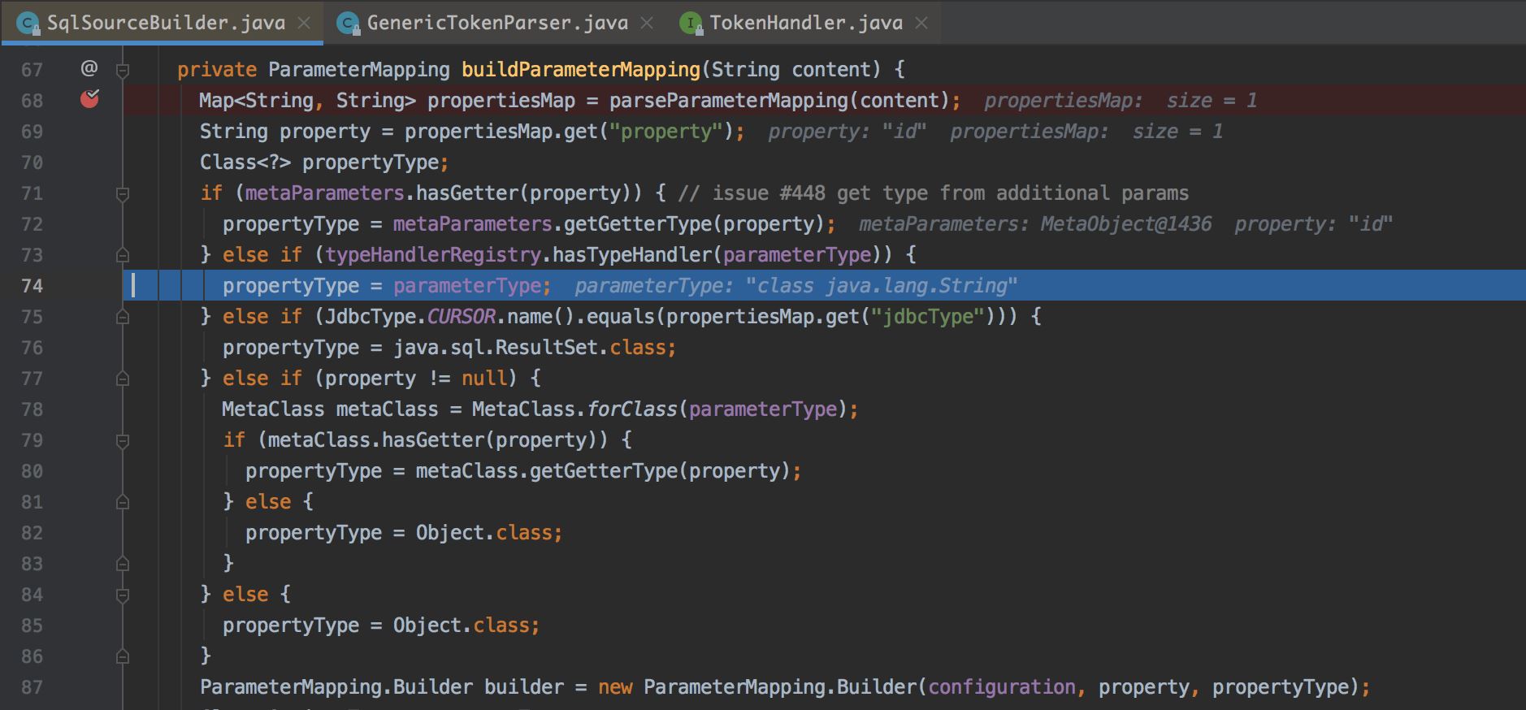Viewport: 1526px width, 710px height.
Task: Toggle the breakpoint on line 68
Action: (x=89, y=100)
